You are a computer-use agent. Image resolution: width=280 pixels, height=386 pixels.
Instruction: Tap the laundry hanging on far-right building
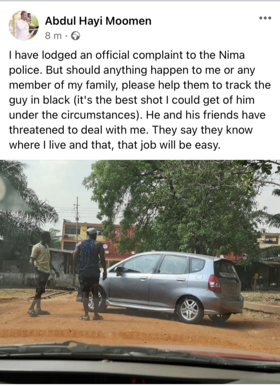pyautogui.click(x=270, y=240)
